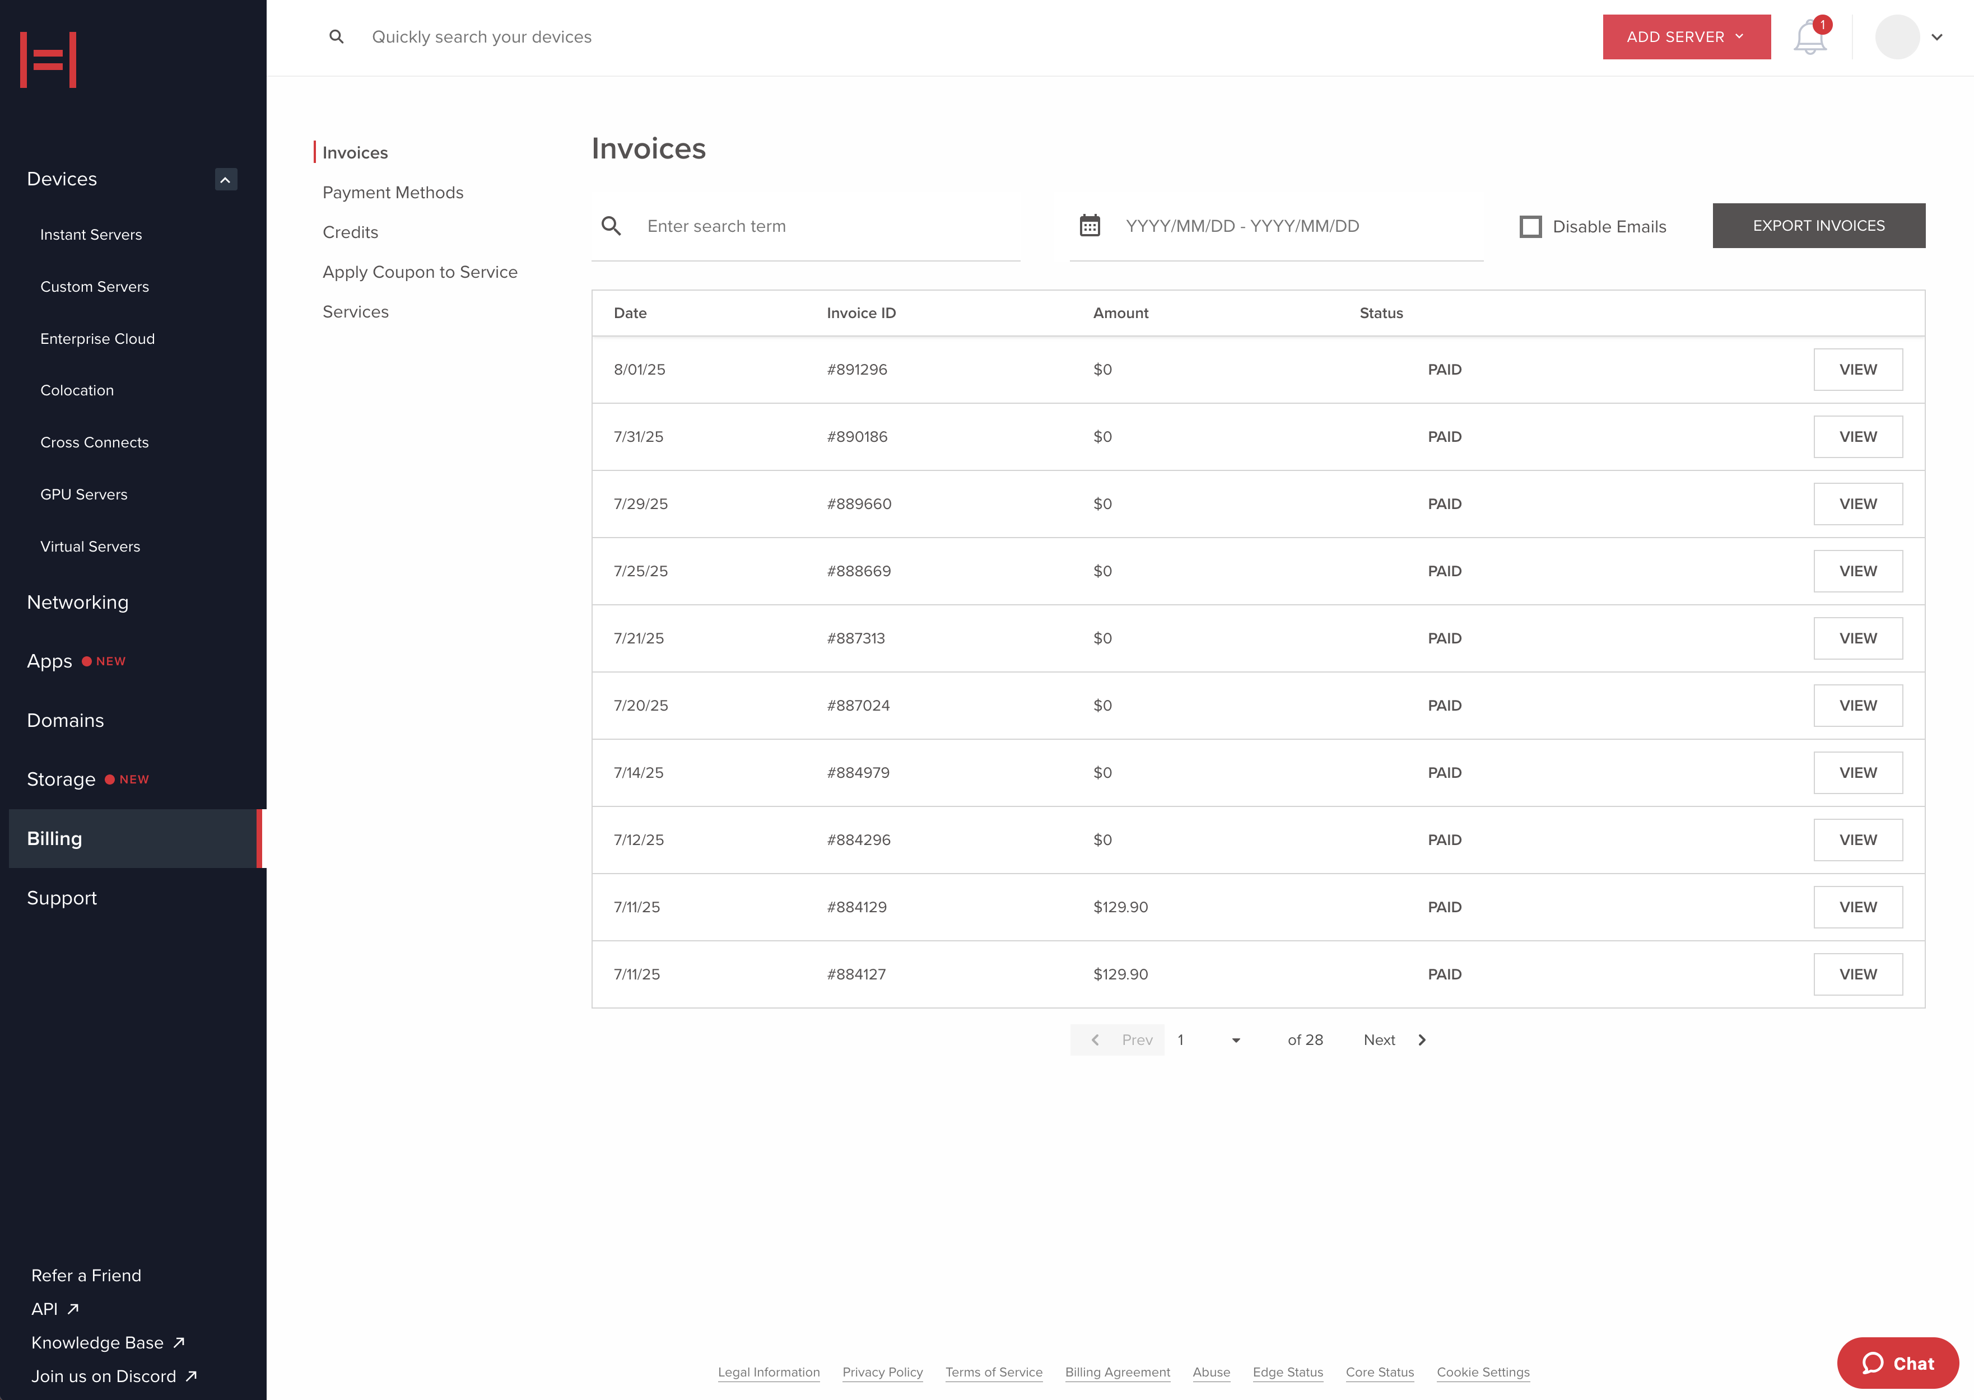The height and width of the screenshot is (1400, 1974).
Task: Open Privacy Policy footer link
Action: pos(882,1373)
